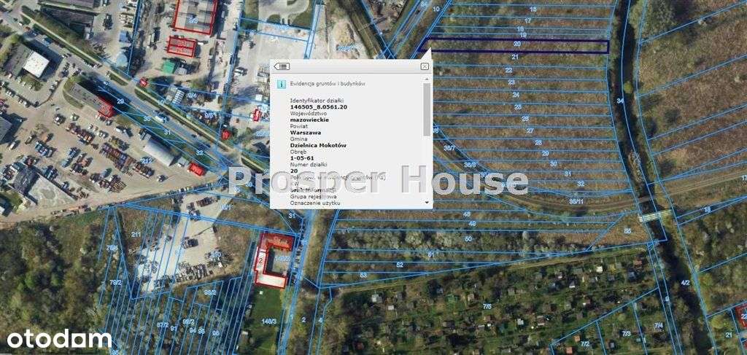Select map parcel labeled 22
747x355 pixels.
click(x=508, y=71)
